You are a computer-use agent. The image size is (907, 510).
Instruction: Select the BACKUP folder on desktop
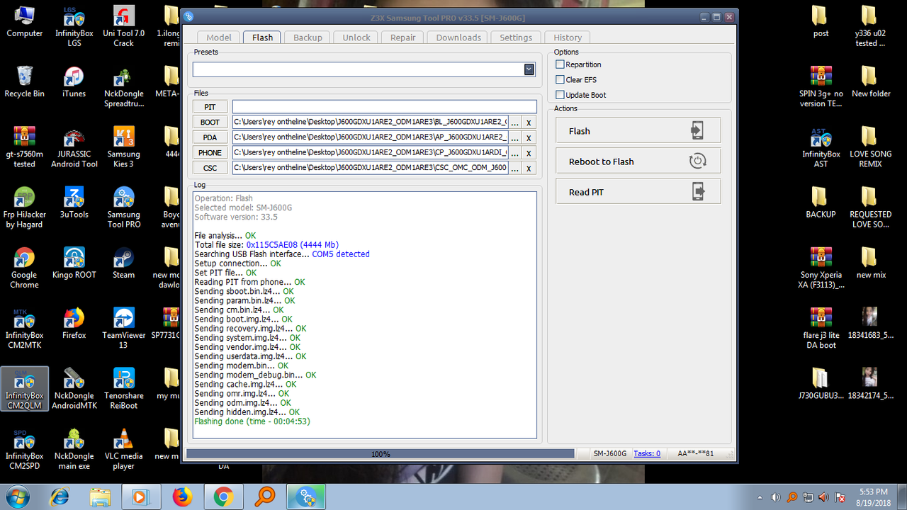pos(821,203)
